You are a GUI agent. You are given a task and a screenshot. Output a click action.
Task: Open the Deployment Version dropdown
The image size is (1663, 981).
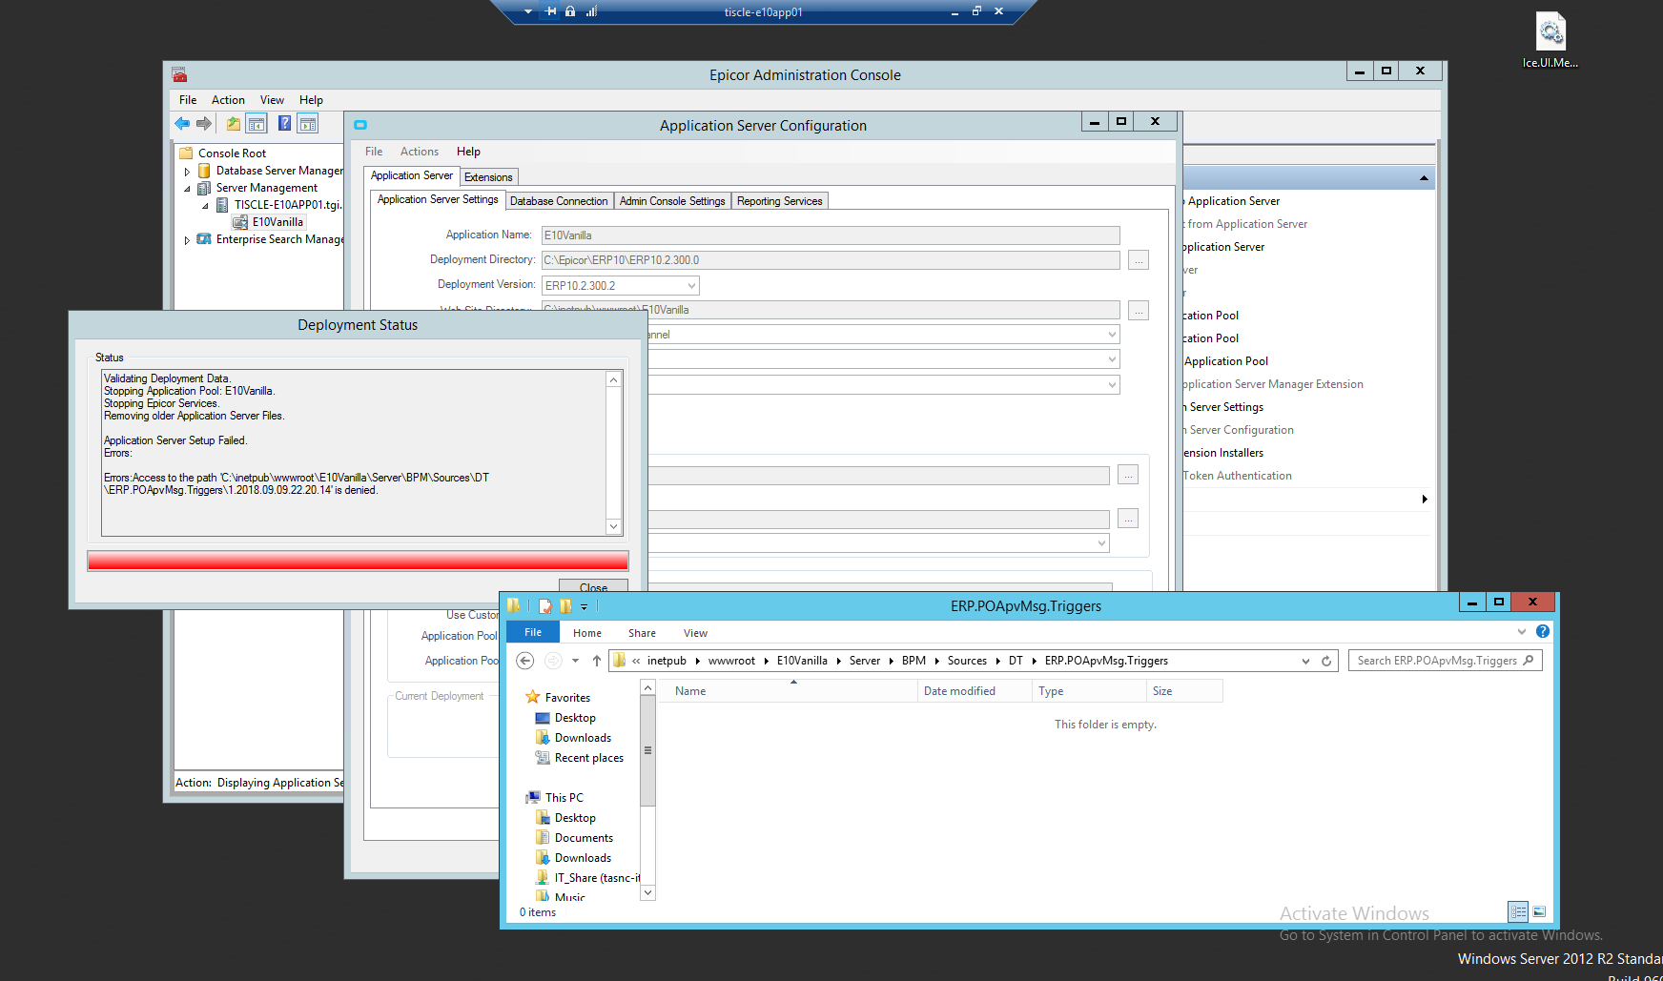tap(691, 286)
